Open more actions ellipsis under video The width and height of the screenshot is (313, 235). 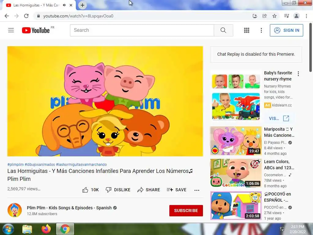197,190
